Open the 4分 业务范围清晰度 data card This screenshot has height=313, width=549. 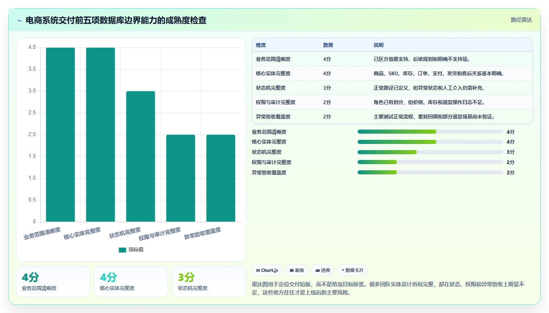pyautogui.click(x=53, y=281)
